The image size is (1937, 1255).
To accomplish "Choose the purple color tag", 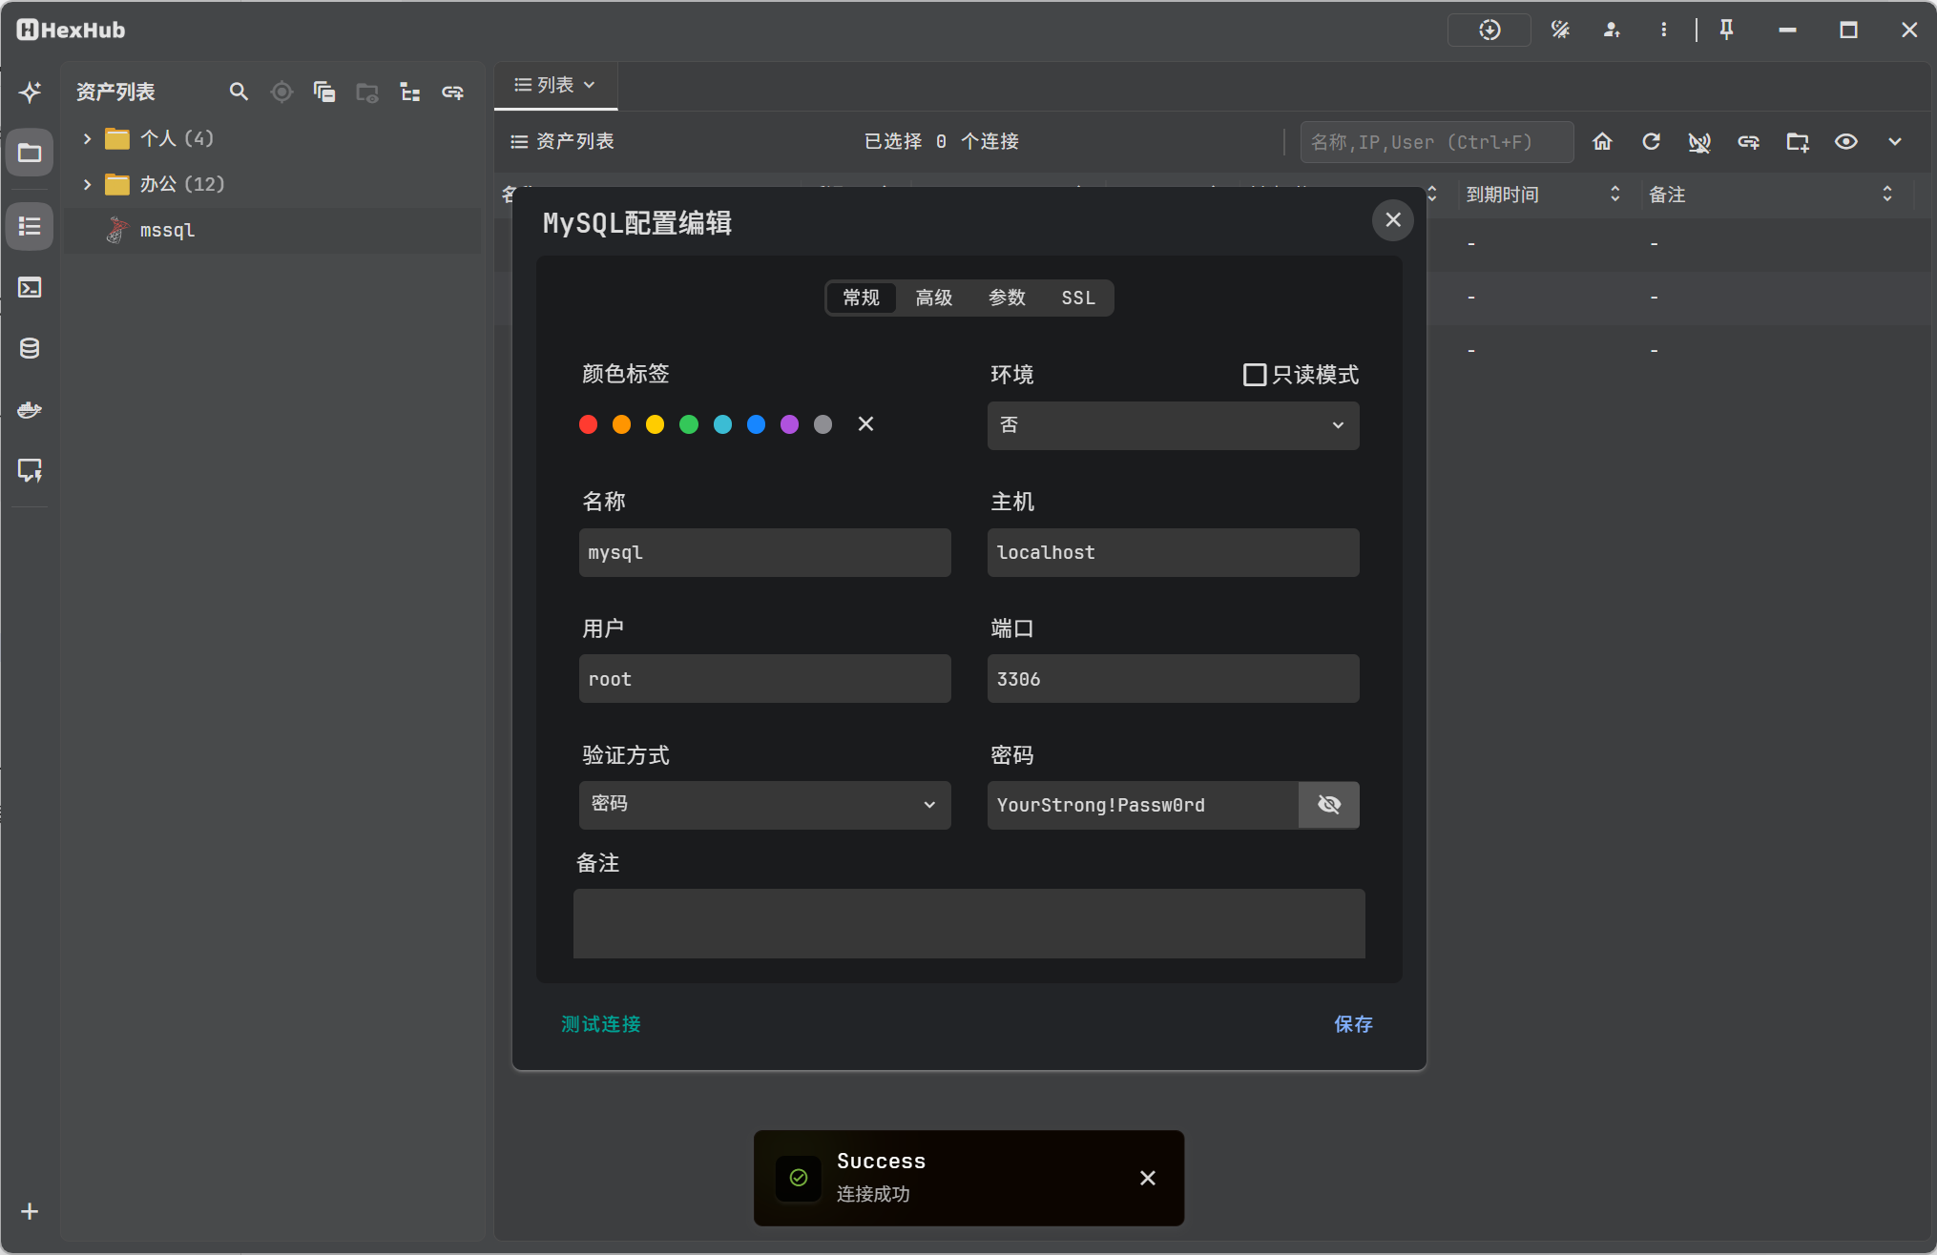I will 789,424.
